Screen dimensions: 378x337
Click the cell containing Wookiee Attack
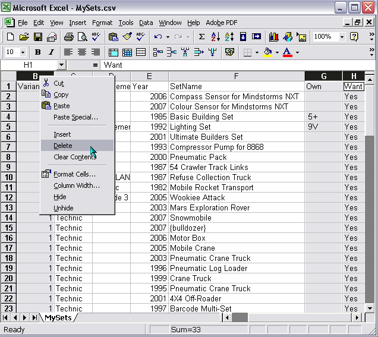(237, 198)
